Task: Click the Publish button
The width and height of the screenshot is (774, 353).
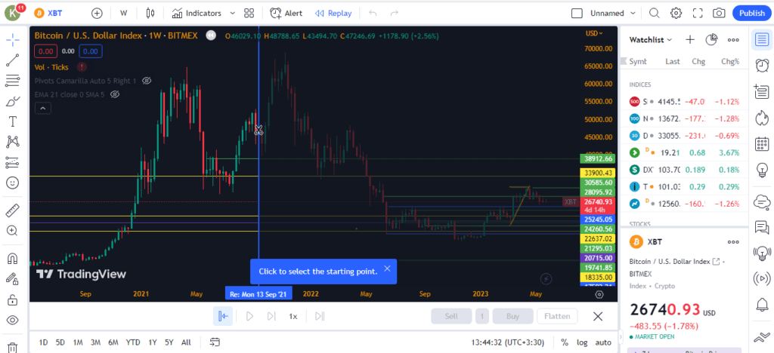Action: (751, 13)
